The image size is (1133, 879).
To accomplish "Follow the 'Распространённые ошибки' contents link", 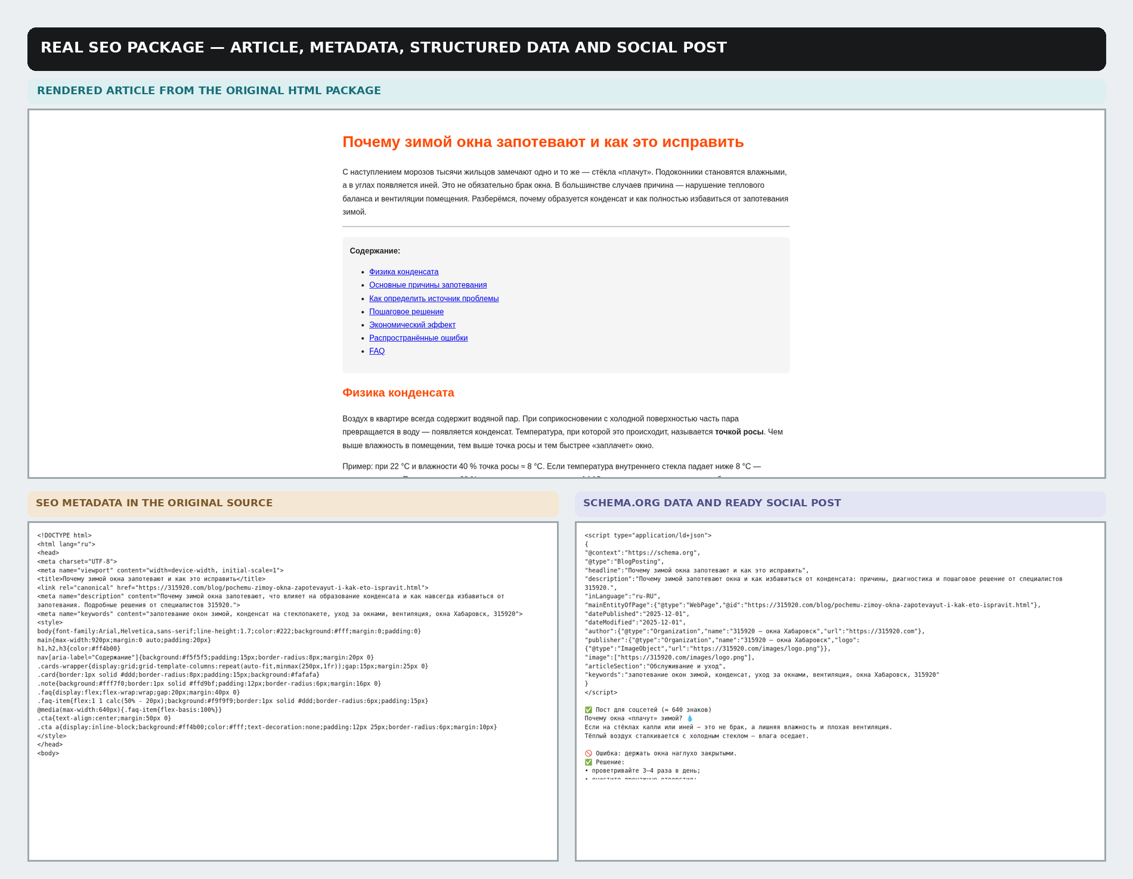I will pos(419,338).
